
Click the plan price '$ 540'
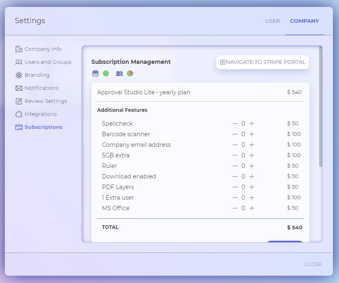click(x=294, y=92)
